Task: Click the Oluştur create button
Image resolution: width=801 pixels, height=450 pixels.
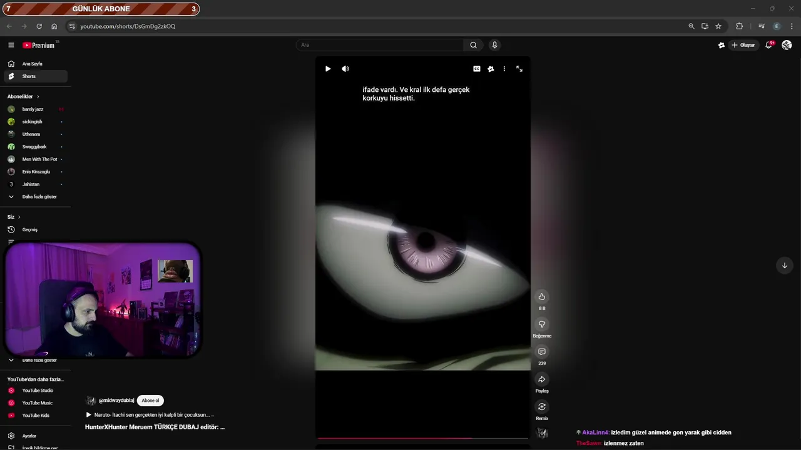Action: pyautogui.click(x=743, y=45)
